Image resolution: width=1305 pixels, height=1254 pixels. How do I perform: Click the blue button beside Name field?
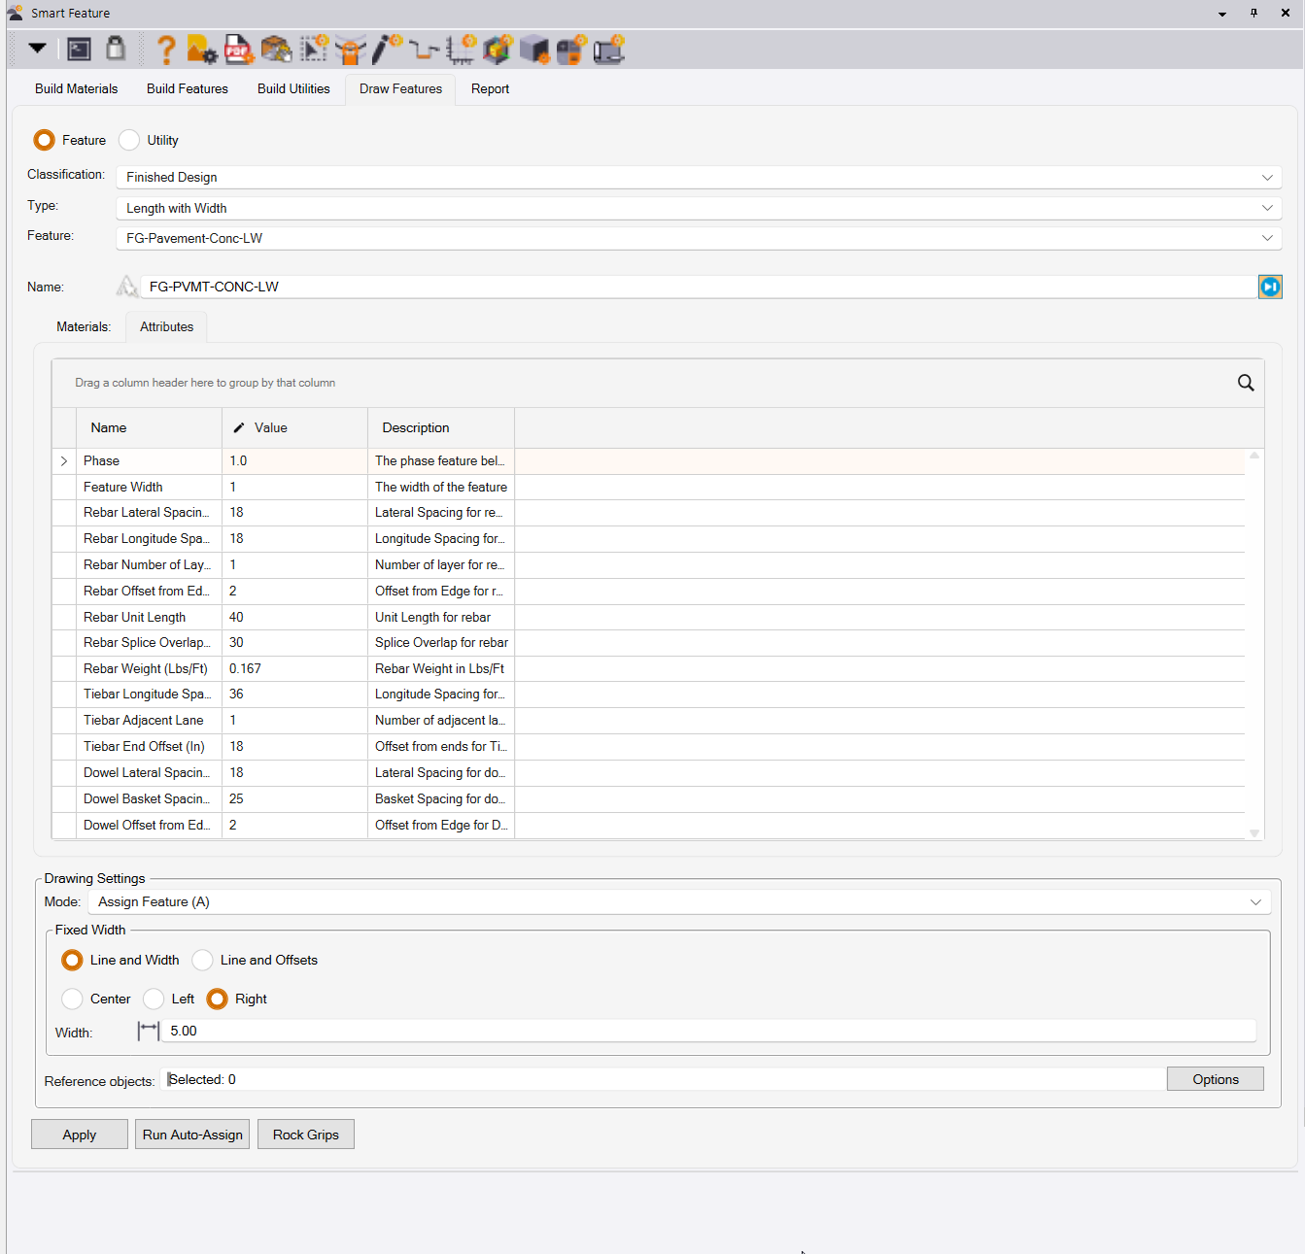tap(1269, 287)
